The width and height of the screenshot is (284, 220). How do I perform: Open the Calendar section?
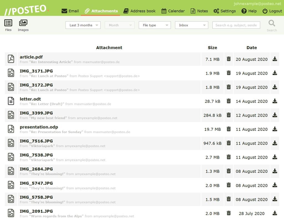pyautogui.click(x=173, y=11)
